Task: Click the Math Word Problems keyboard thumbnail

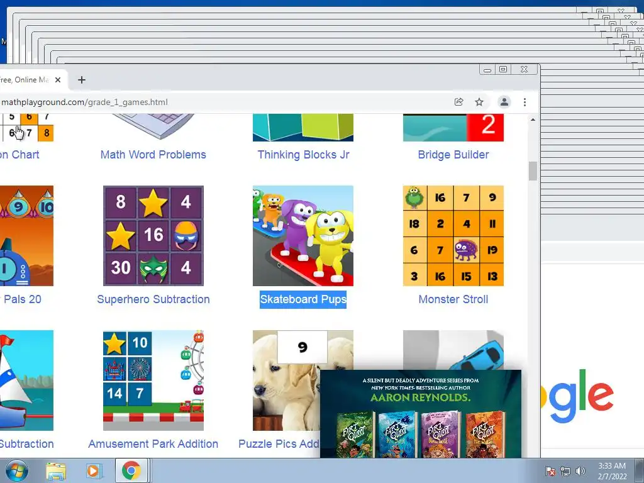Action: click(153, 127)
